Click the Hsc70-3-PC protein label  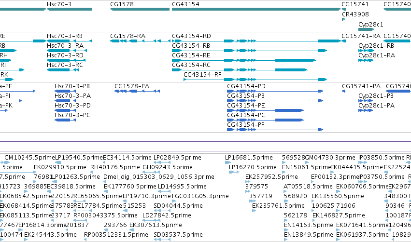72,115
